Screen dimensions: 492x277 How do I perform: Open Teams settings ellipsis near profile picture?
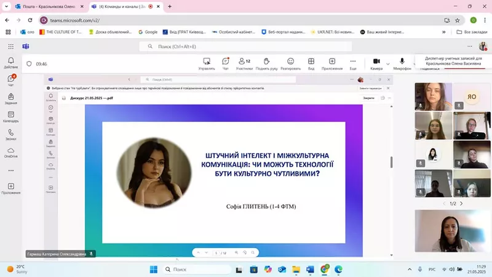coord(470,46)
